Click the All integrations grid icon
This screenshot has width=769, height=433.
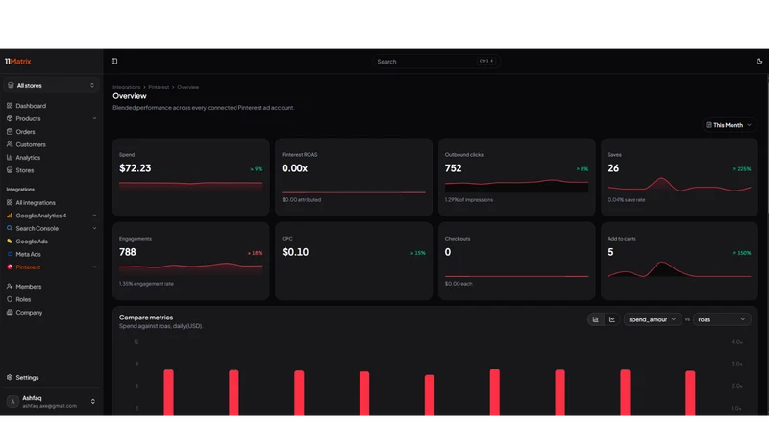click(10, 202)
